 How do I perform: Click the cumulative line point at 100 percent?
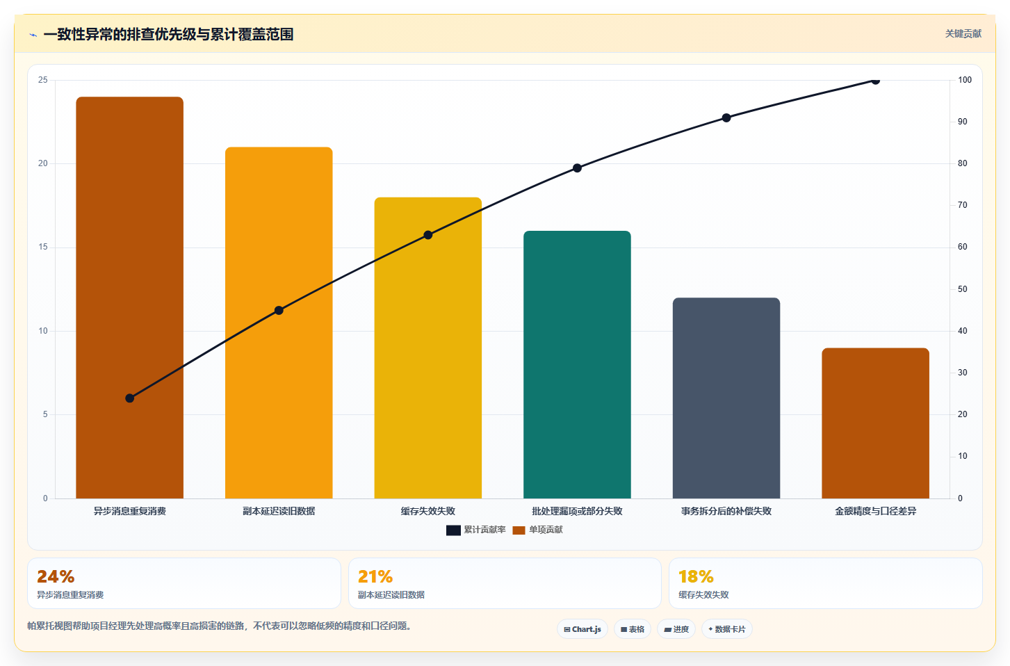(x=875, y=81)
